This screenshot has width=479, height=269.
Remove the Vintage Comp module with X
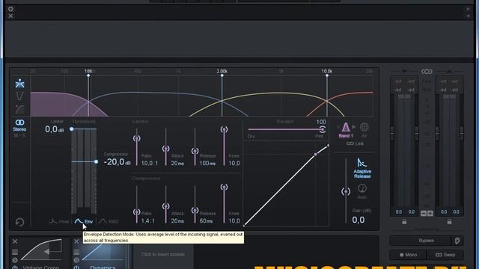tap(15, 241)
